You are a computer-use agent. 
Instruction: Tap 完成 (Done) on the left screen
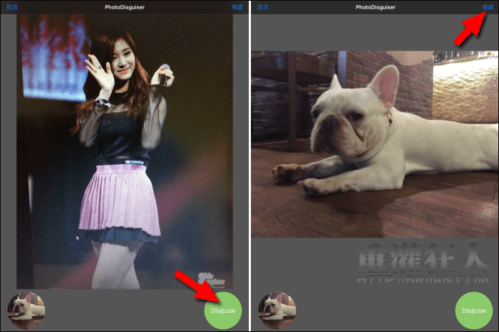237,7
